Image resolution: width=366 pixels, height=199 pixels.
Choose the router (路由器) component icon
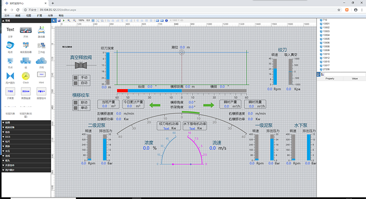(x=41, y=30)
